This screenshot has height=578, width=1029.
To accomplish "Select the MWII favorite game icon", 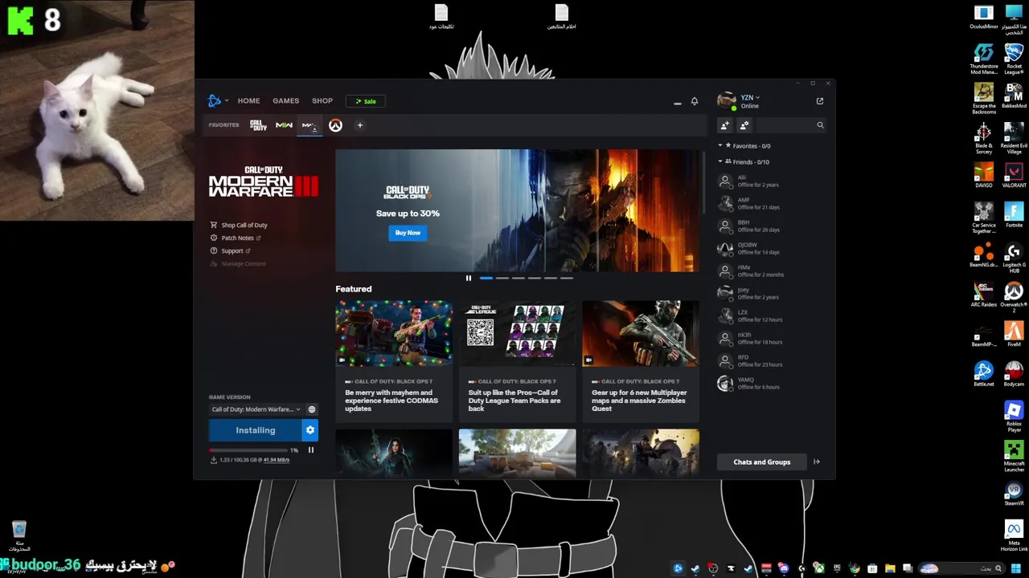I will pos(284,125).
